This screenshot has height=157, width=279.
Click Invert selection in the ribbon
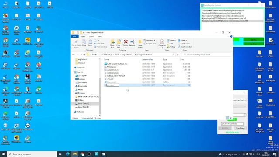[185, 47]
